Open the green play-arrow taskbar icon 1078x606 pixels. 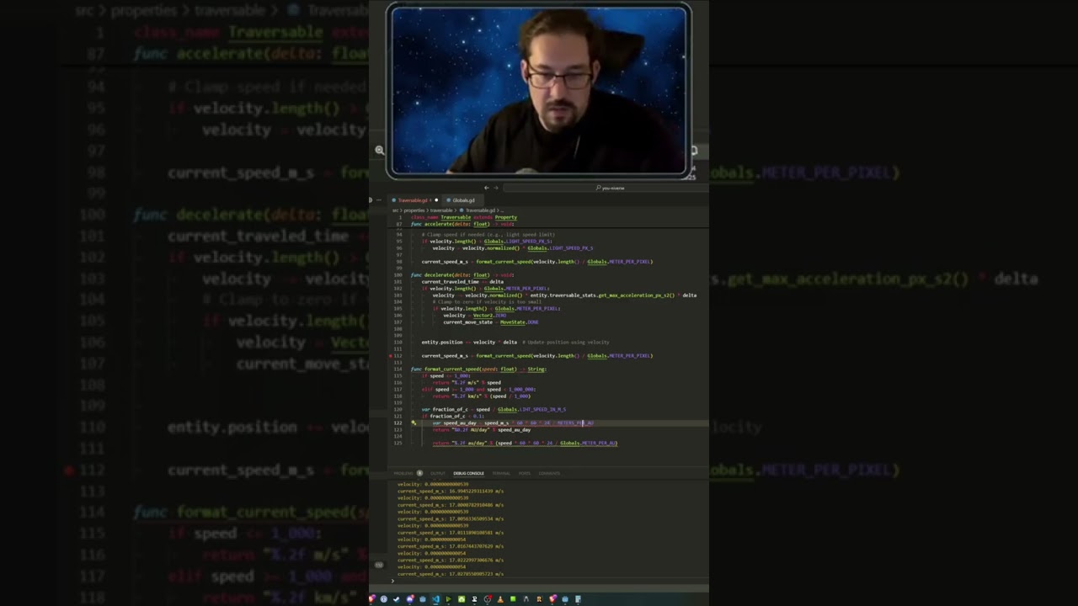tap(448, 599)
